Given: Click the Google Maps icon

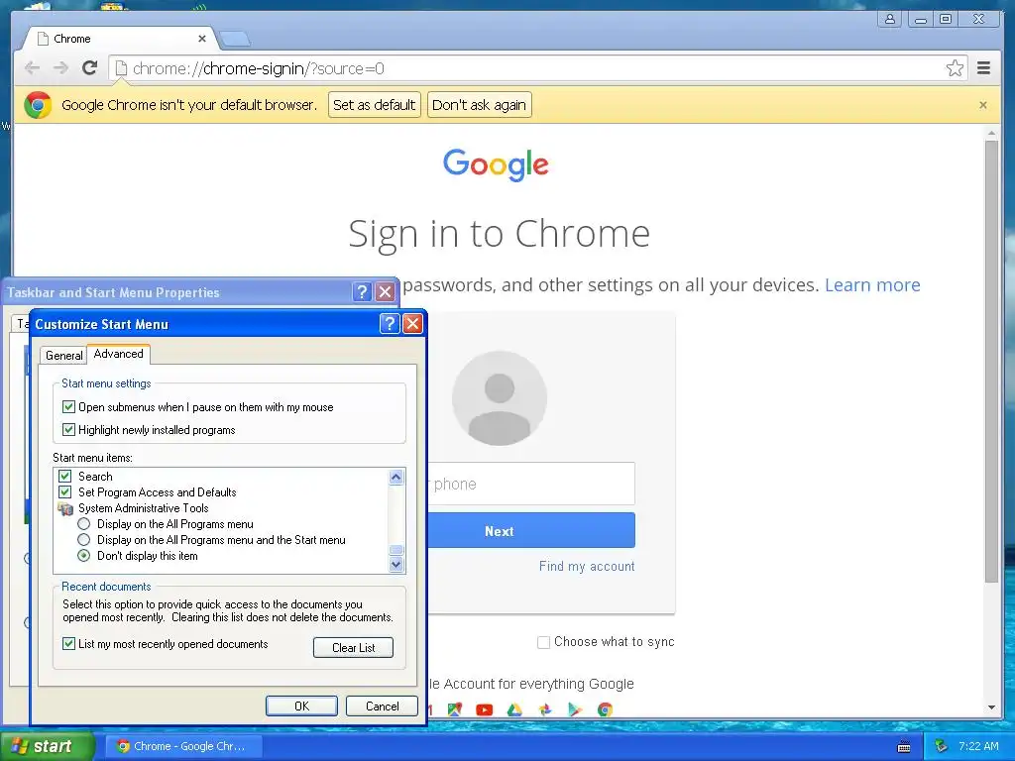Looking at the screenshot, I should pos(454,709).
